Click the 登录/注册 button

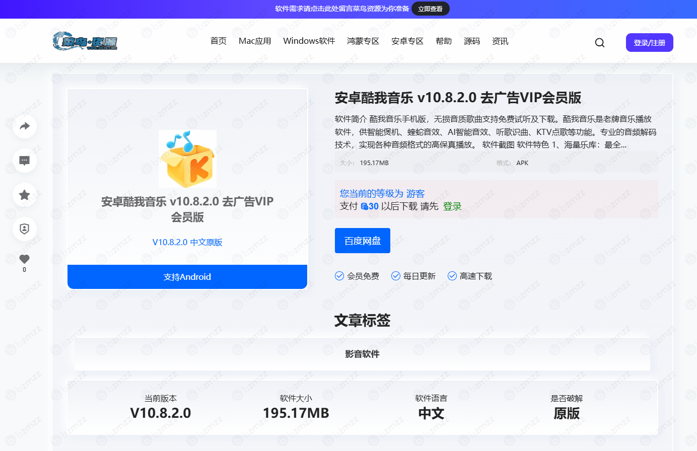click(x=650, y=43)
